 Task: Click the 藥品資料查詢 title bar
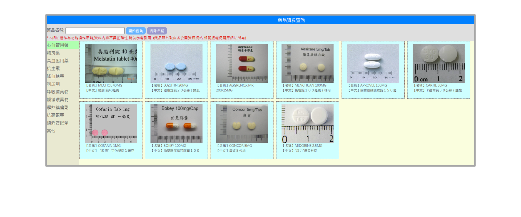pos(260,20)
